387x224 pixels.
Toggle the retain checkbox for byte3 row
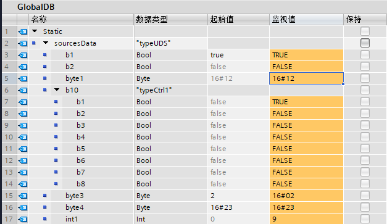(x=365, y=196)
